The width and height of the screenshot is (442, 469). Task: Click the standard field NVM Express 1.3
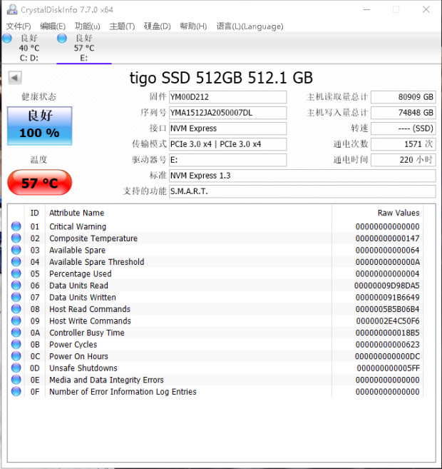(302, 176)
